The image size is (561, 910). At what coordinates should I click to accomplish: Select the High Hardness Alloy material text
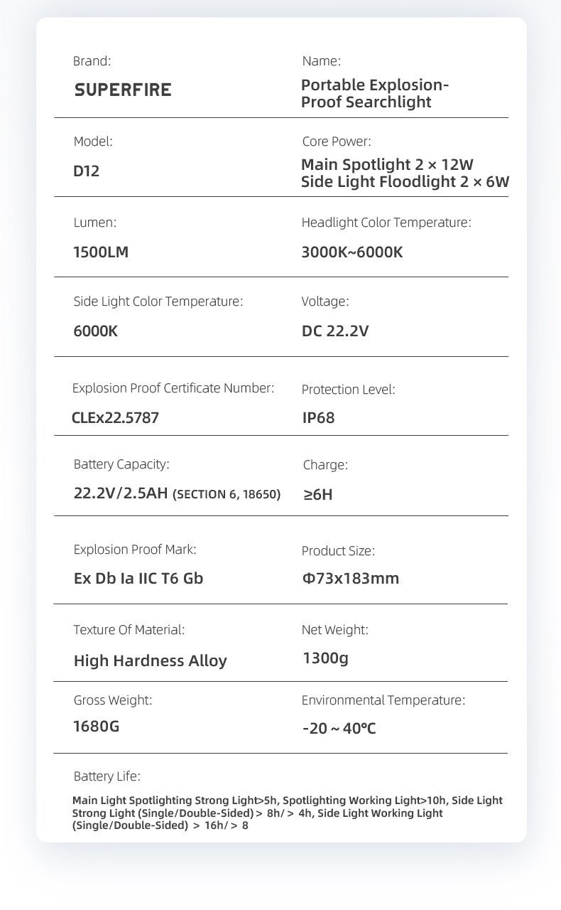pos(151,660)
